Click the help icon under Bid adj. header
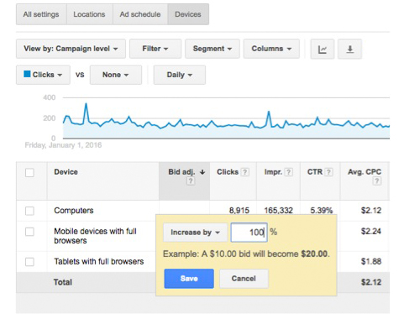Screen dimensions: 399x314 (x=191, y=181)
